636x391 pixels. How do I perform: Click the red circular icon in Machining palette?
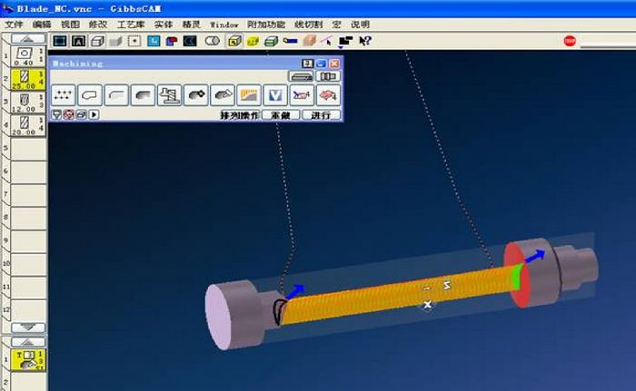tap(68, 115)
